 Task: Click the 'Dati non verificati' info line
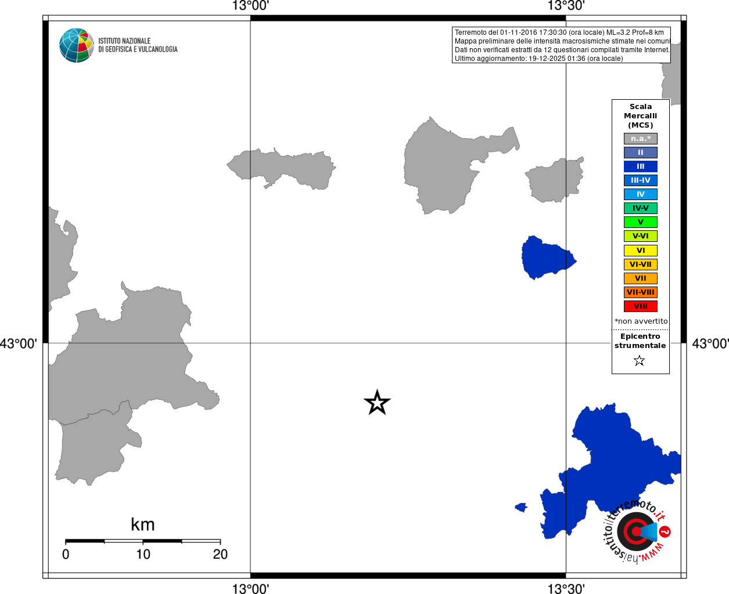(562, 50)
